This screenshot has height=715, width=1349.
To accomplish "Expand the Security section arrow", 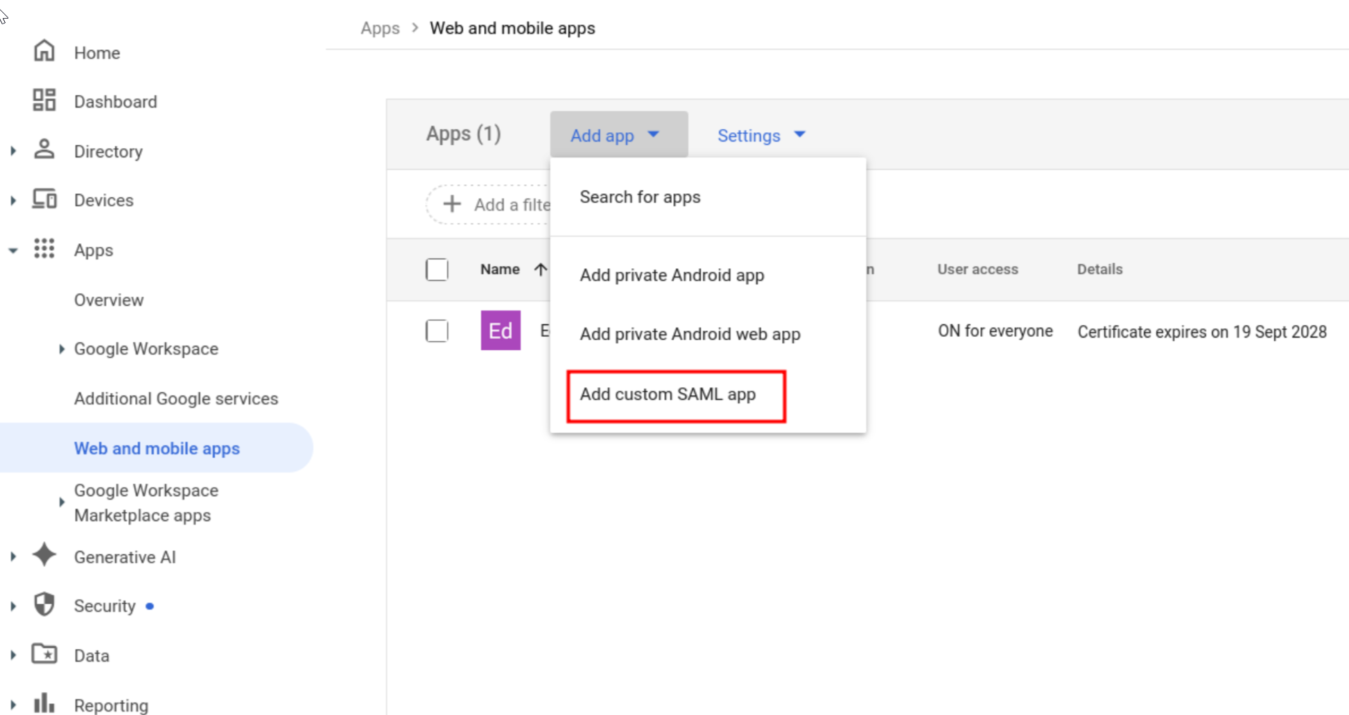I will click(x=13, y=606).
